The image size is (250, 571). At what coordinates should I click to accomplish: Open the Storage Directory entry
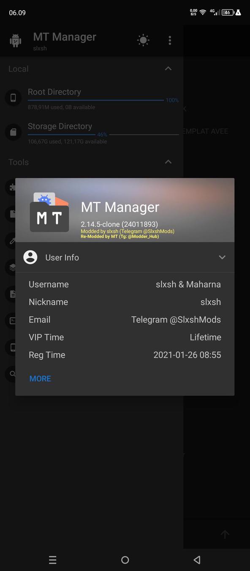click(92, 133)
